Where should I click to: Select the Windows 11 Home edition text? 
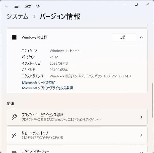coord(64,51)
